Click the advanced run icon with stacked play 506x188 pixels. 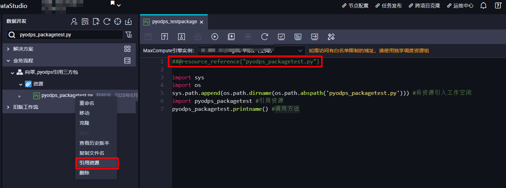pos(231,37)
